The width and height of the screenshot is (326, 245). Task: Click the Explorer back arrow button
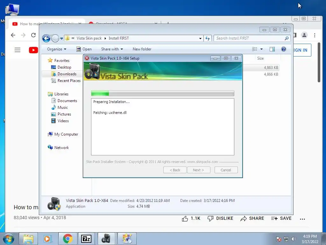46,38
